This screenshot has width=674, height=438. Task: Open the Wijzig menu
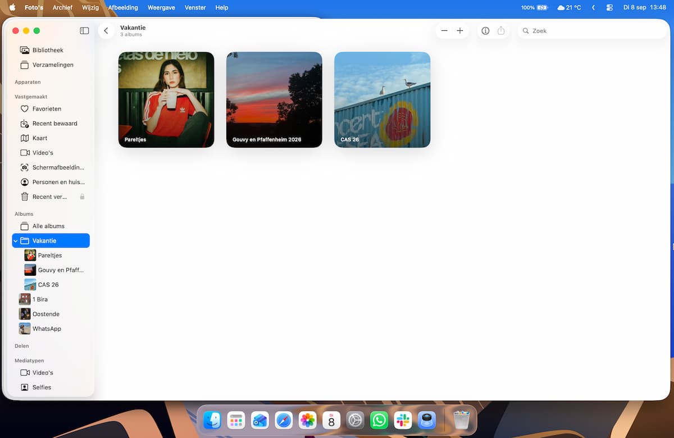pos(90,7)
